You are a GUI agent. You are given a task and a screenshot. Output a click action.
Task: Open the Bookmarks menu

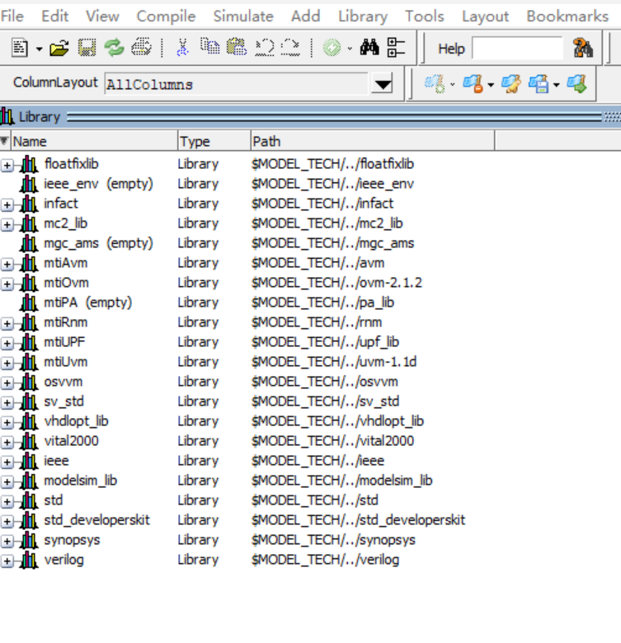tap(567, 16)
